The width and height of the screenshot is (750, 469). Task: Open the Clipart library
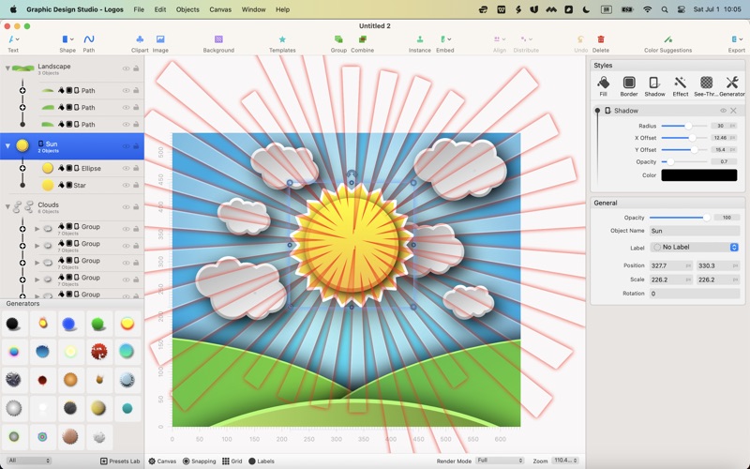(x=139, y=43)
